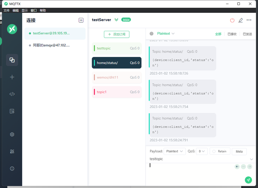Image resolution: width=258 pixels, height=188 pixels.
Task: Open the 帮助 menu
Action: (43, 11)
